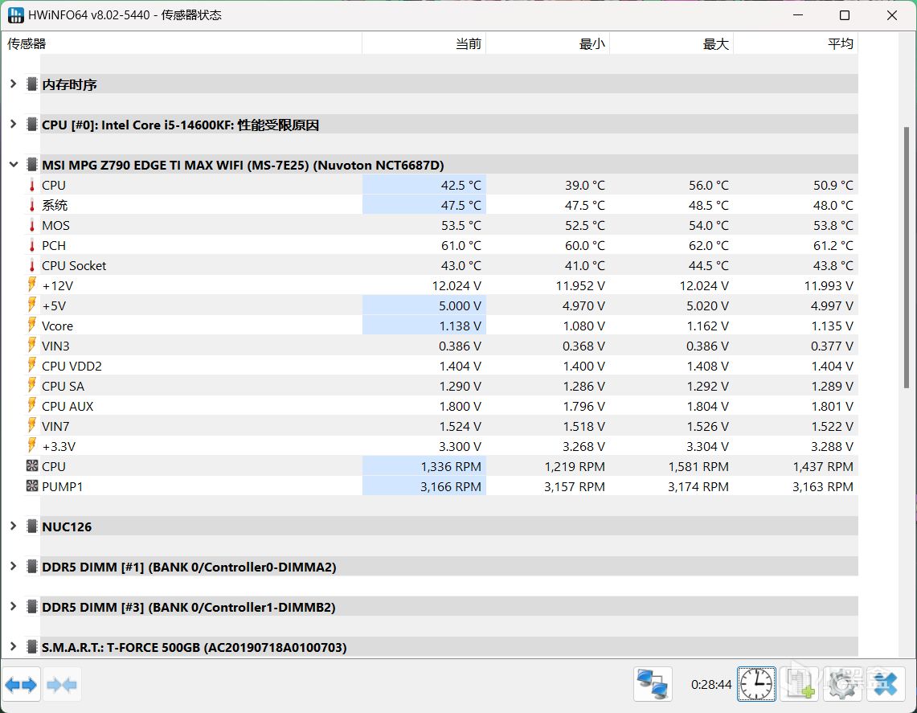This screenshot has height=713, width=917.
Task: Click the 传感器 column header
Action: point(182,43)
